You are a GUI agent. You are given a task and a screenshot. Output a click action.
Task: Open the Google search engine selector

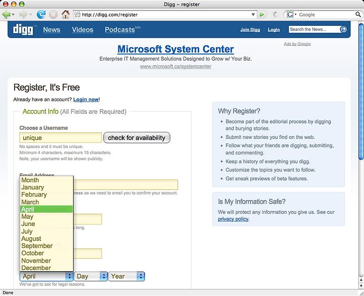(292, 15)
